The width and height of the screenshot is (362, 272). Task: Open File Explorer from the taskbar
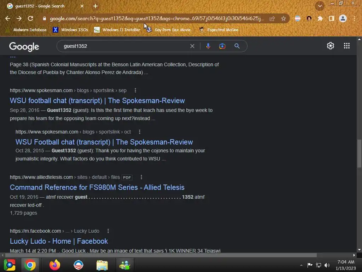point(102,265)
